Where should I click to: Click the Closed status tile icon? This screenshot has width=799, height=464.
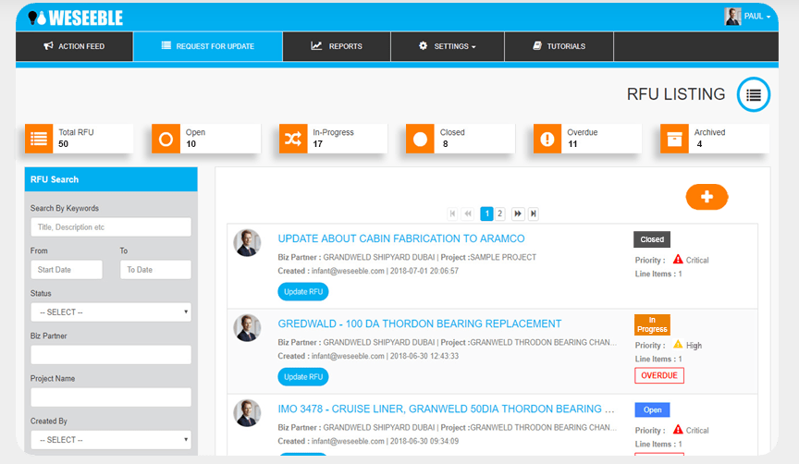coord(420,139)
